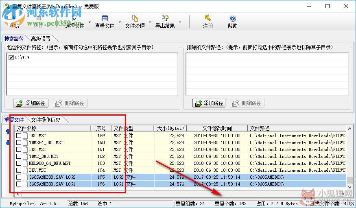This screenshot has width=356, height=208.
Task: Open the 文件操作历史 tab
Action: coord(46,120)
